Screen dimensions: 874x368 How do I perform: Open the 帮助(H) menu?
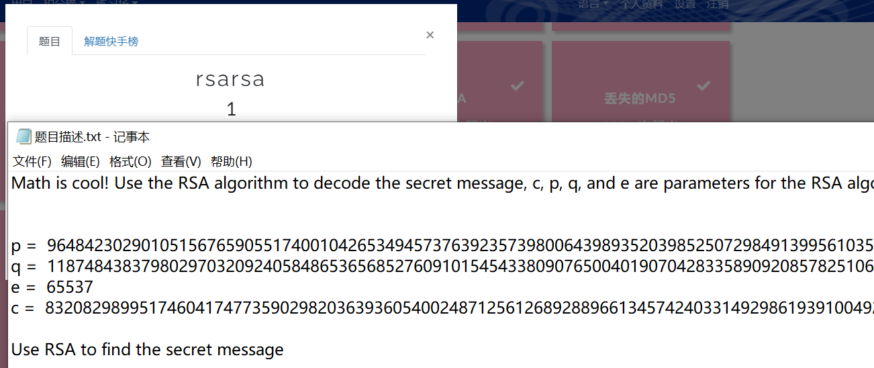coord(232,161)
